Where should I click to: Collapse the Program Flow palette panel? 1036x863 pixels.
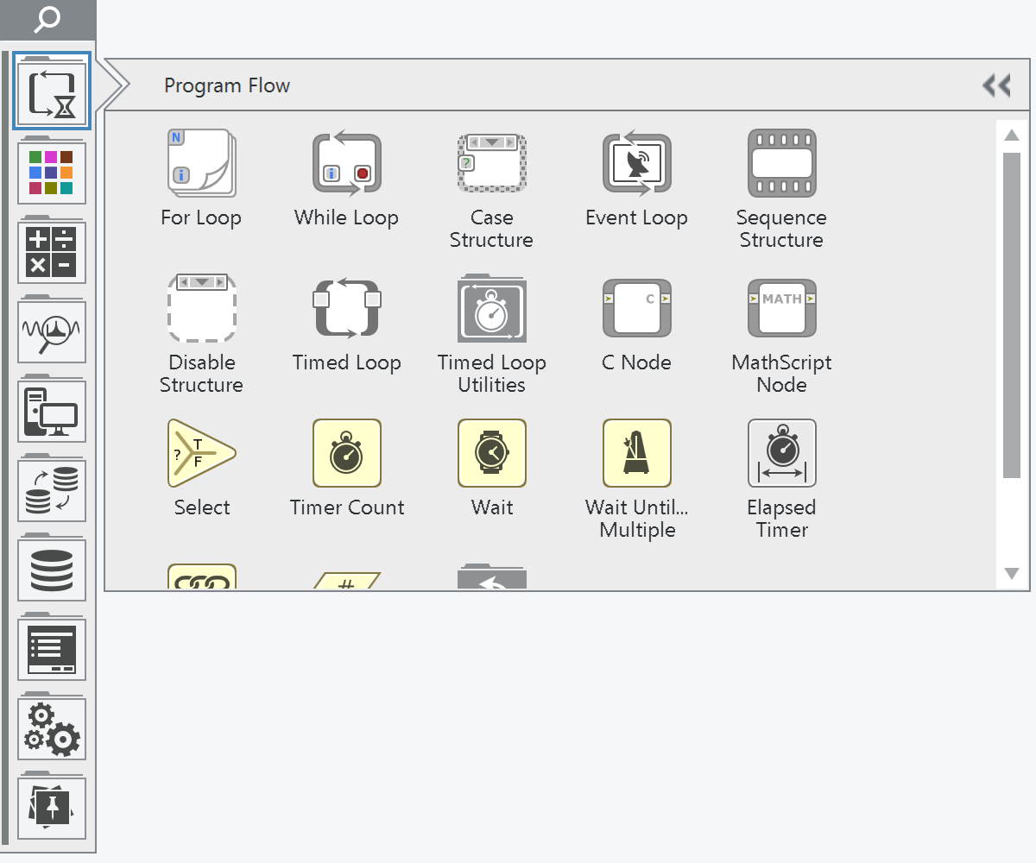tap(996, 85)
